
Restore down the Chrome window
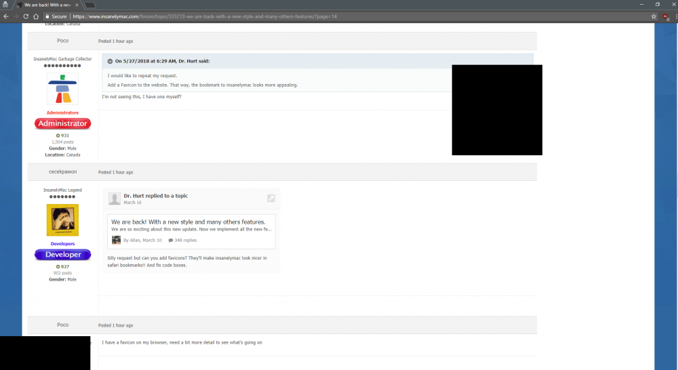(x=658, y=4)
